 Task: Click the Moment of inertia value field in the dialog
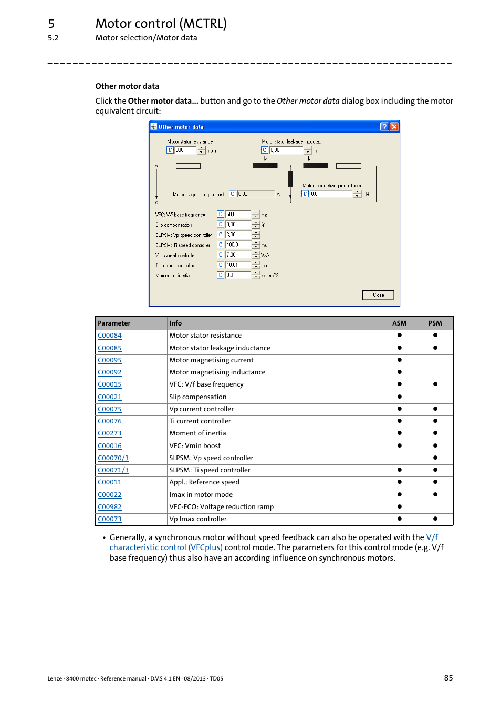click(x=239, y=275)
